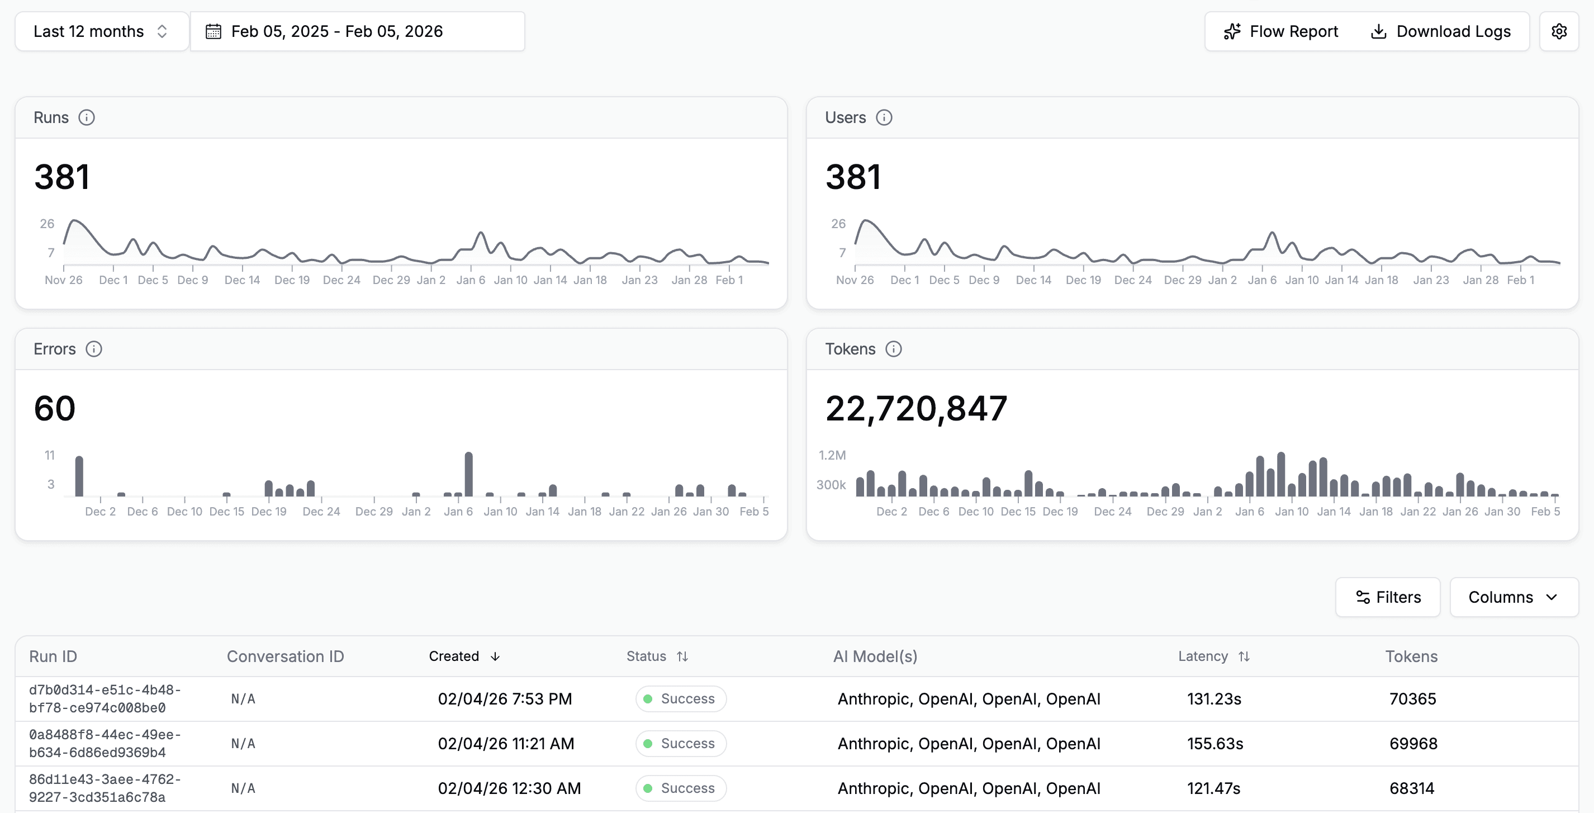This screenshot has width=1594, height=813.
Task: Expand the Columns dropdown
Action: coord(1513,597)
